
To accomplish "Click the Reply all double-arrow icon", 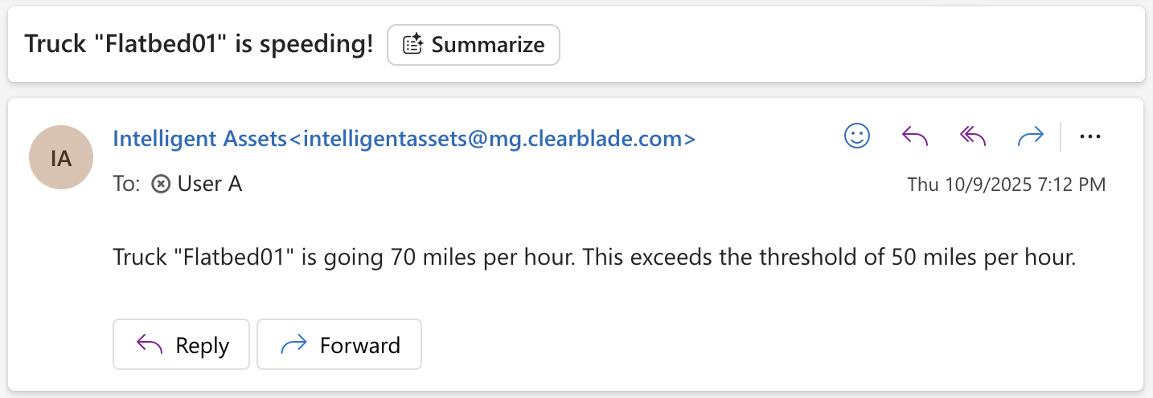I will click(973, 136).
